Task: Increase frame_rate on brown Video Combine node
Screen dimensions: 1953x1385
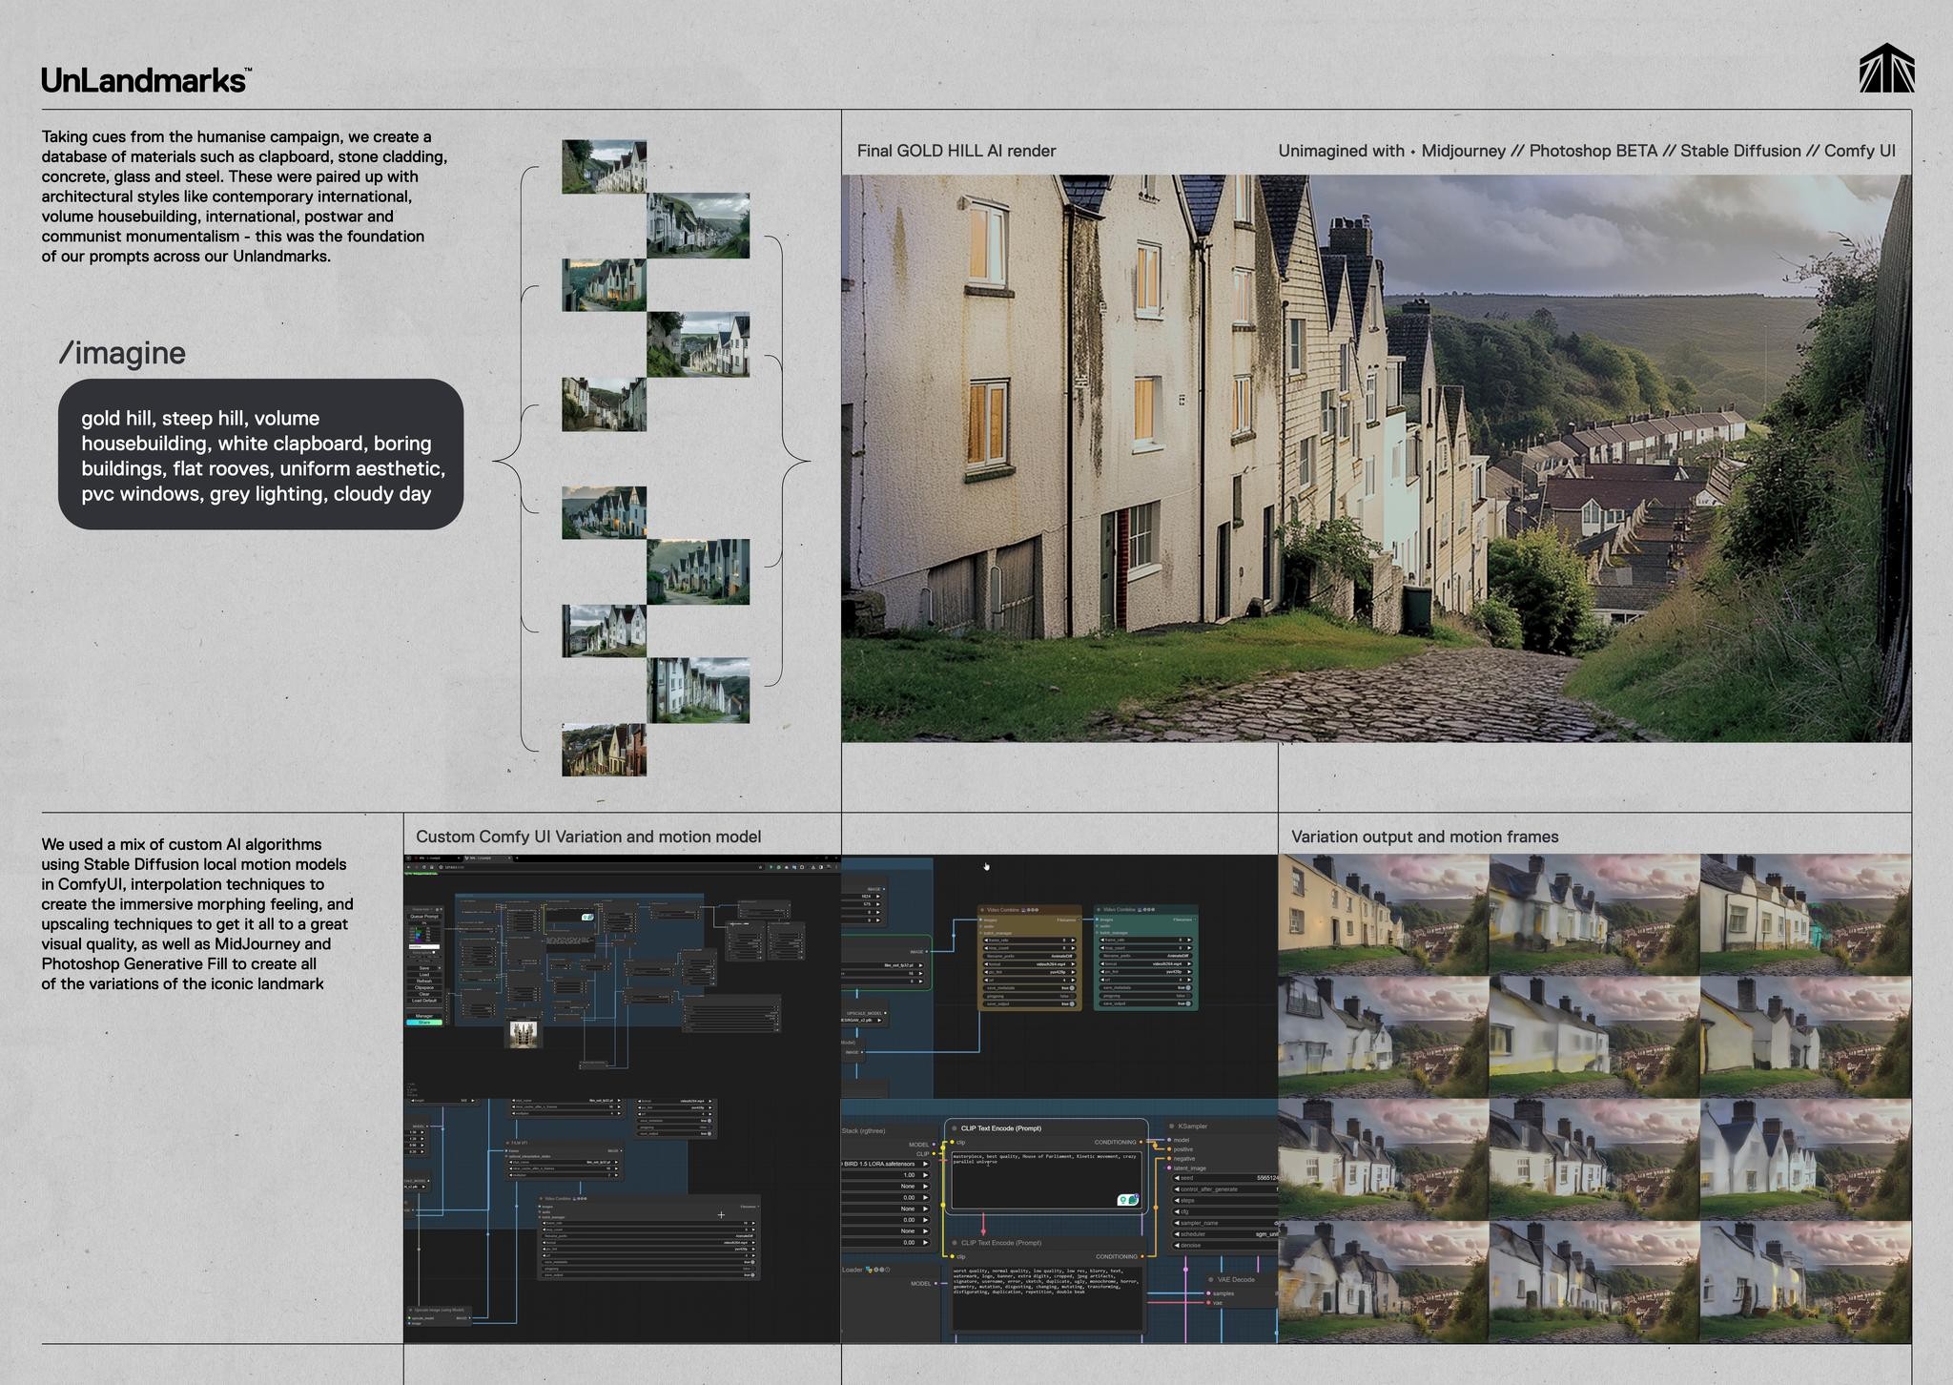Action: tap(1073, 941)
